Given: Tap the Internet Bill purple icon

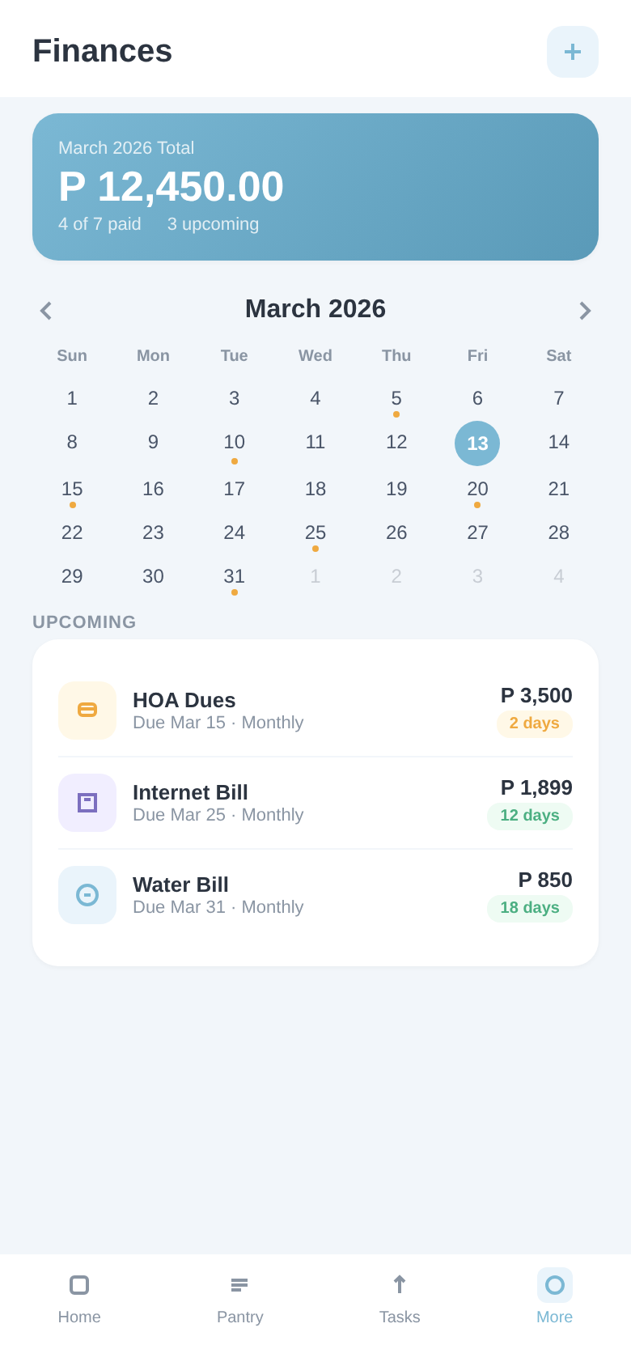Looking at the screenshot, I should 87,803.
